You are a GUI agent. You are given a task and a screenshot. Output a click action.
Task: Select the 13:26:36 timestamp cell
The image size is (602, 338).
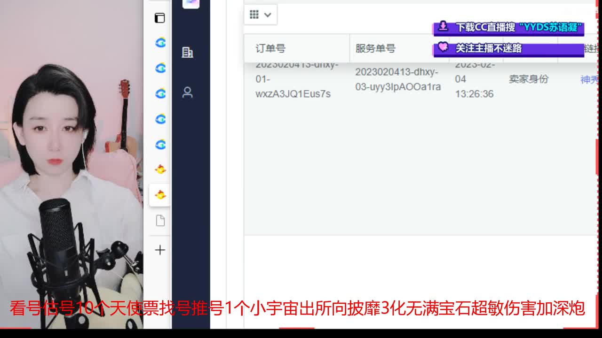click(474, 79)
